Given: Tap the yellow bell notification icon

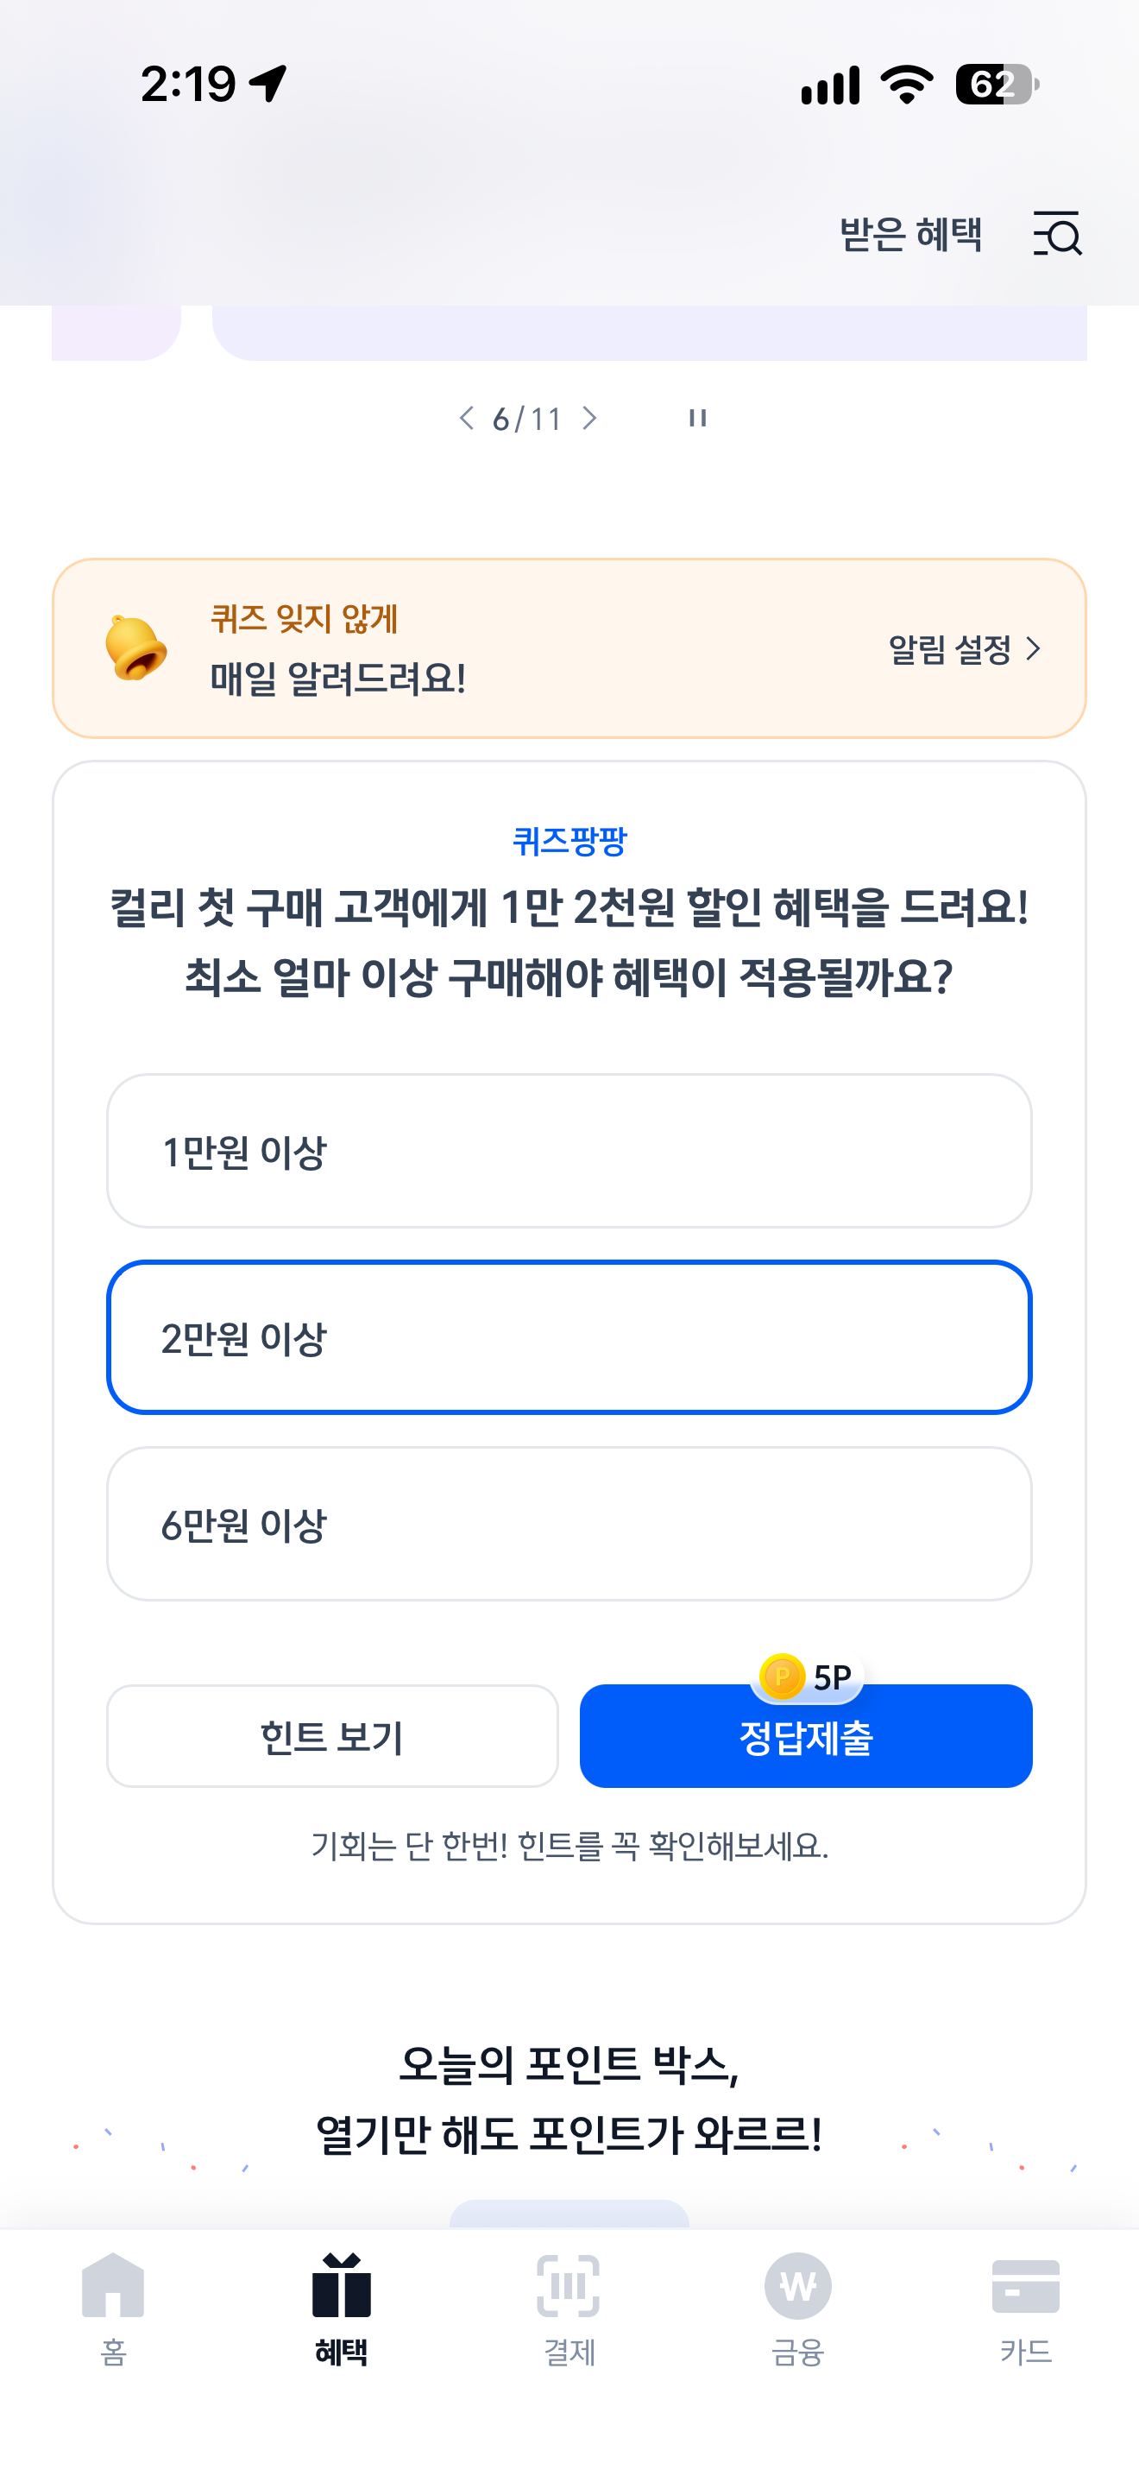Looking at the screenshot, I should [x=135, y=647].
